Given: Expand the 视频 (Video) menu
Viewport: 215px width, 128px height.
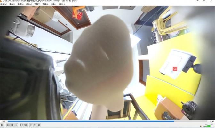Looking at the screenshot, I should tap(28, 4).
